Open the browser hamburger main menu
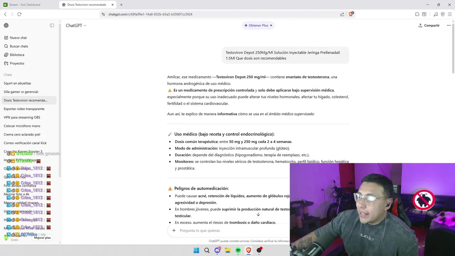 pos(450,14)
